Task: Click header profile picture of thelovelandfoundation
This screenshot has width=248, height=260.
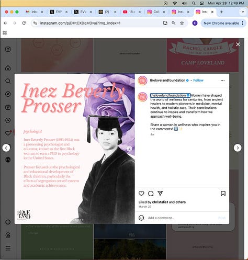Action: pos(142,81)
